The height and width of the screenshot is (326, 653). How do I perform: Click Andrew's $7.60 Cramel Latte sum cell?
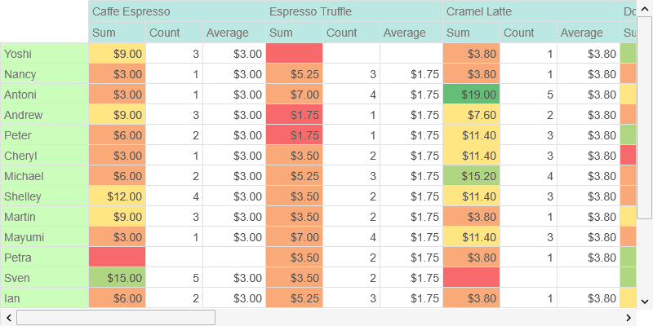(472, 115)
